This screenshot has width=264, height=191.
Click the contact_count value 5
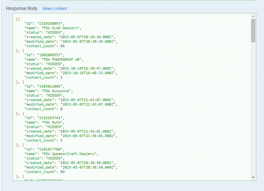coord(61,140)
